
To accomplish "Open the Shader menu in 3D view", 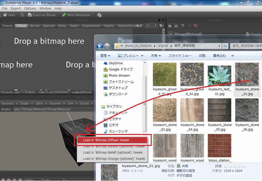I will (26, 104).
